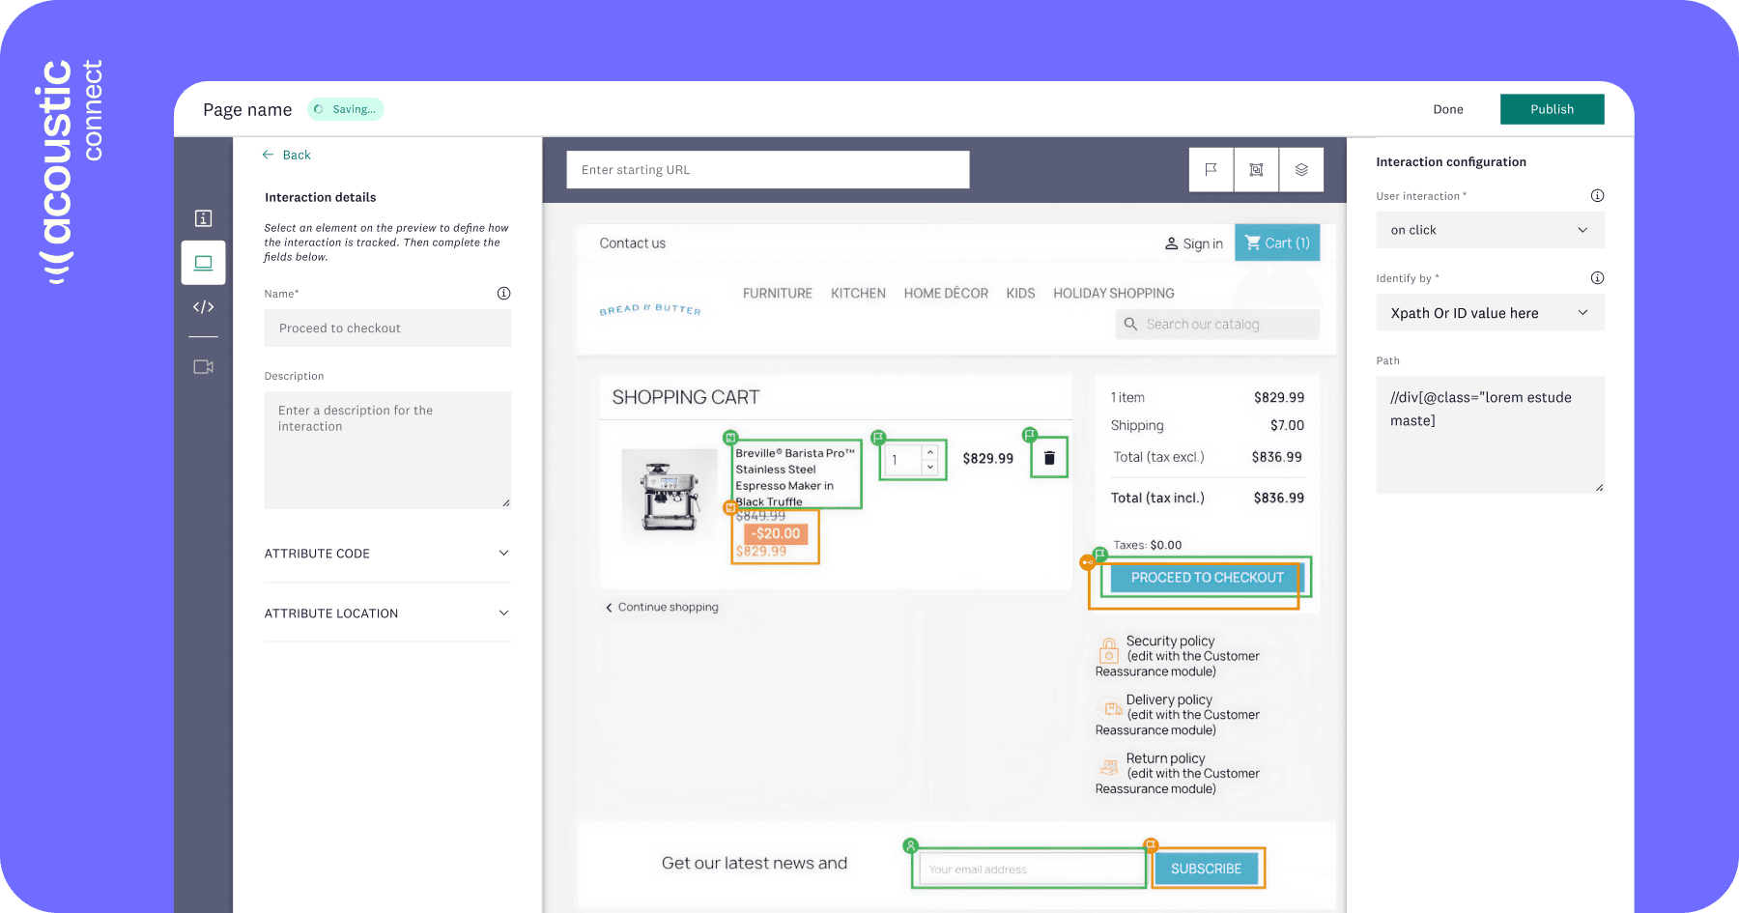The image size is (1739, 913).
Task: Click the info tooltip beside User interaction
Action: [x=1597, y=195]
